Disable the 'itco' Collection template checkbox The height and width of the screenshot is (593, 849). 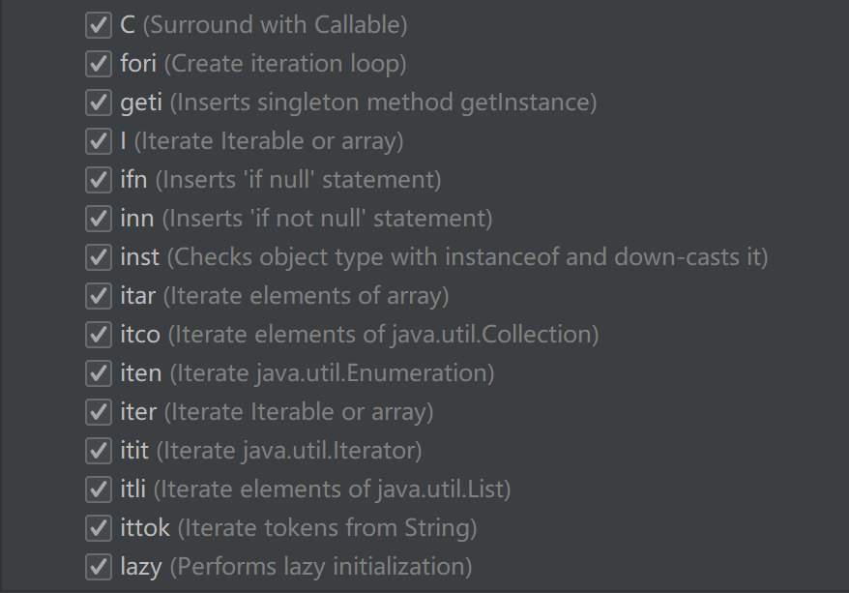point(99,335)
